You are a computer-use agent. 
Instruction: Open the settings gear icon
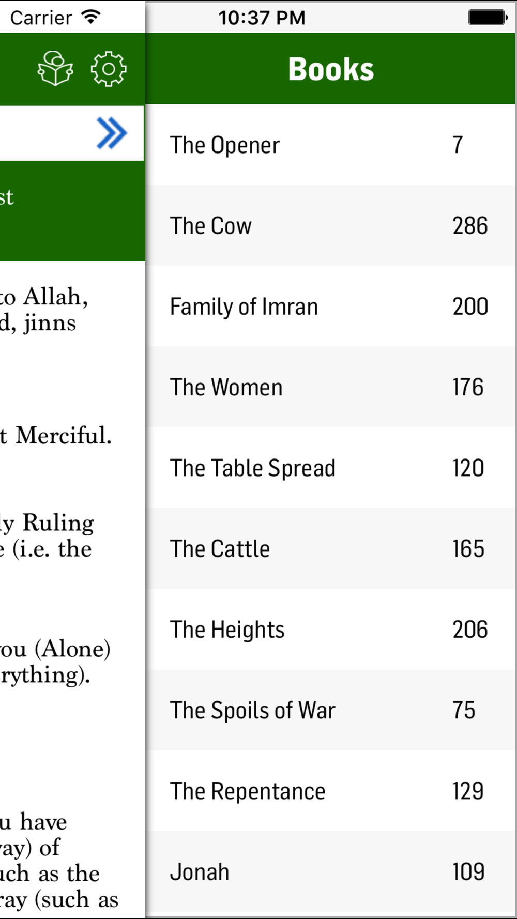click(108, 68)
